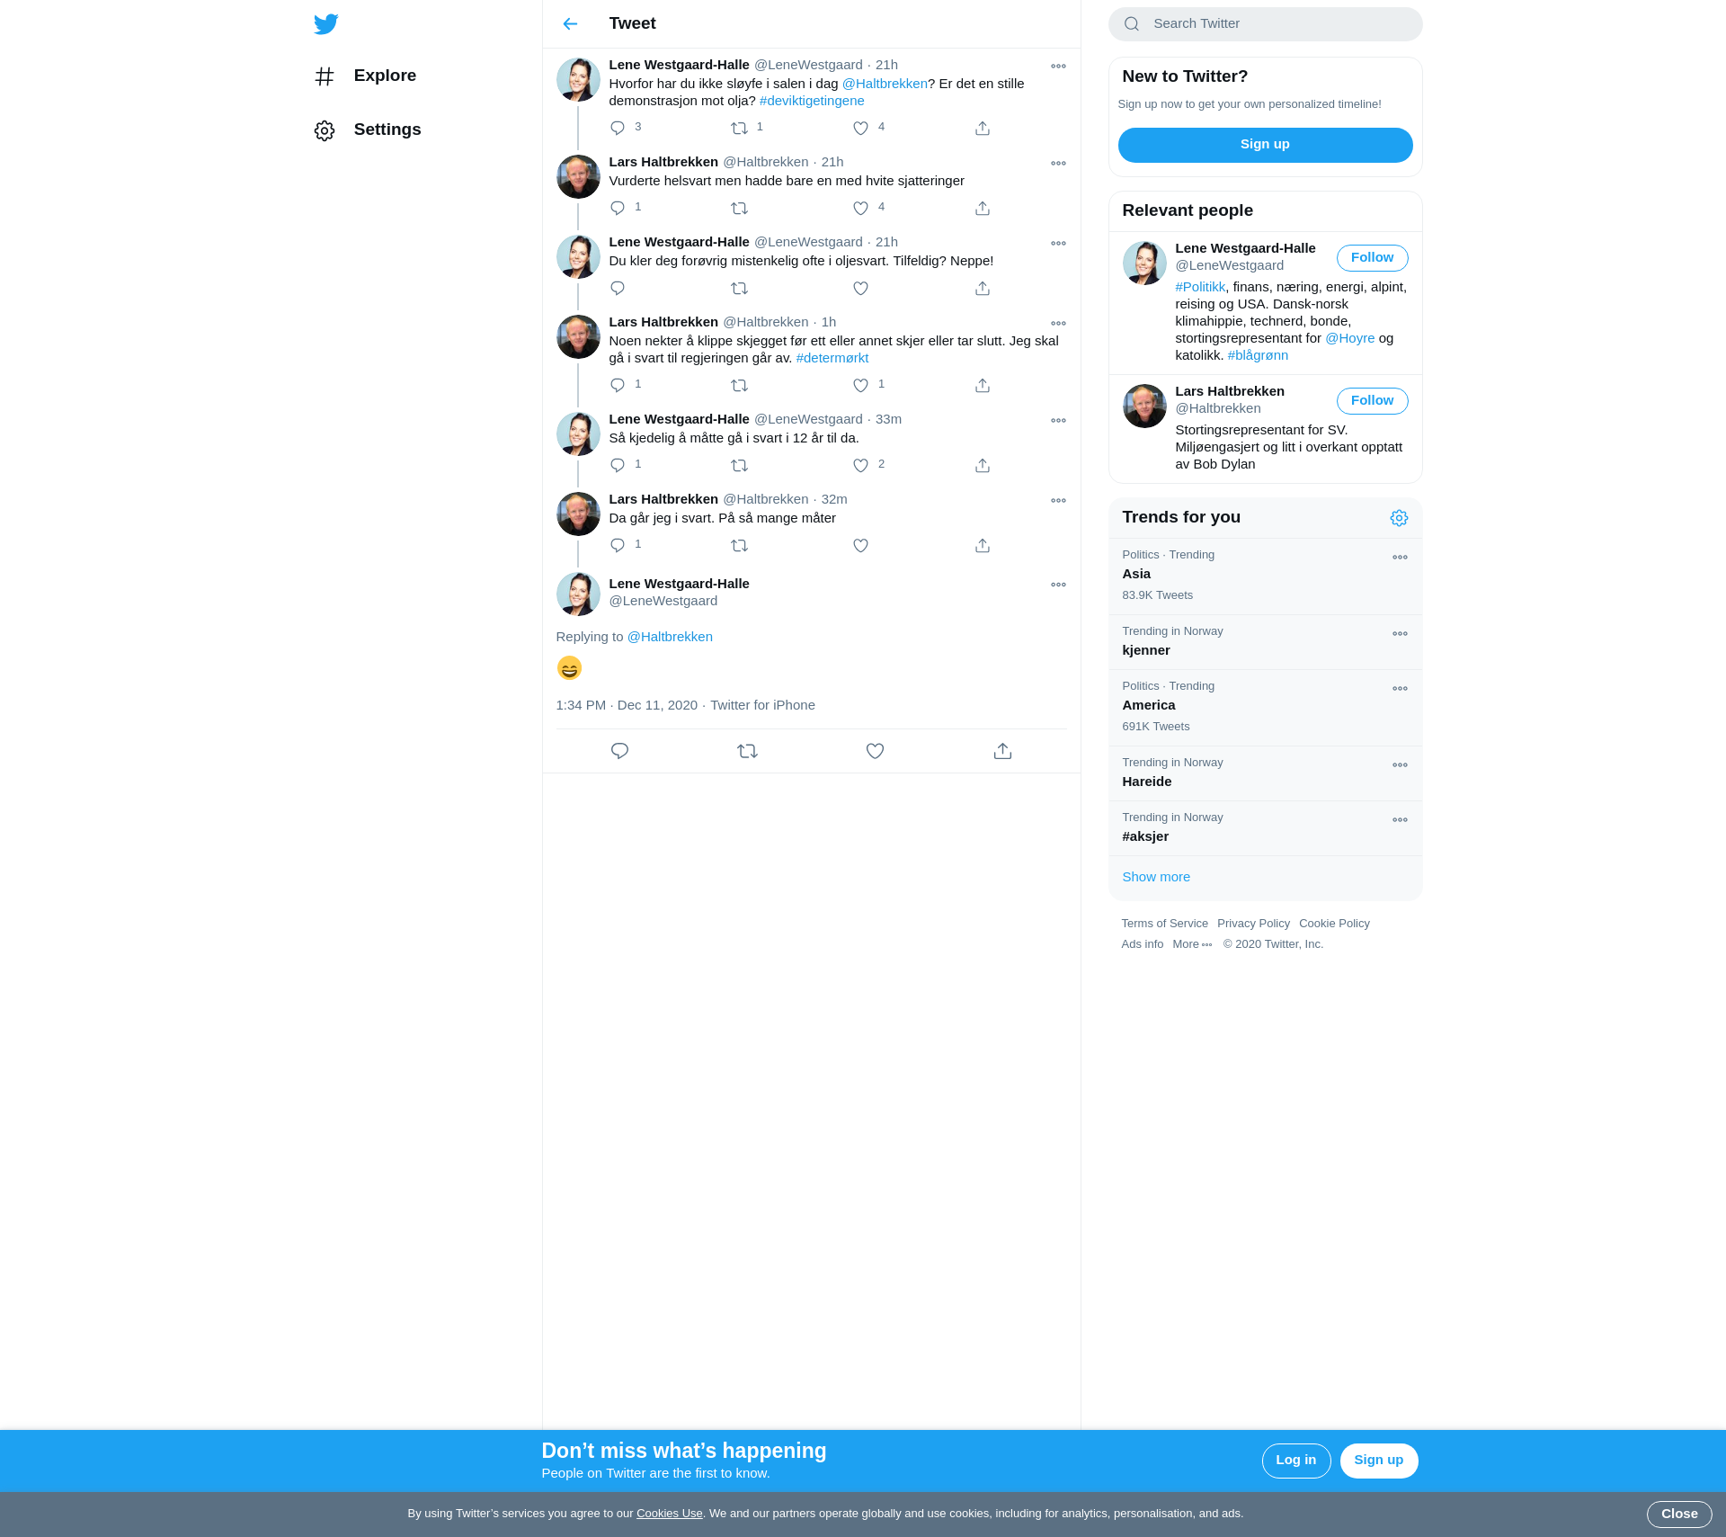Follow Lars Haltbrekken
This screenshot has height=1537, width=1726.
pos(1372,401)
